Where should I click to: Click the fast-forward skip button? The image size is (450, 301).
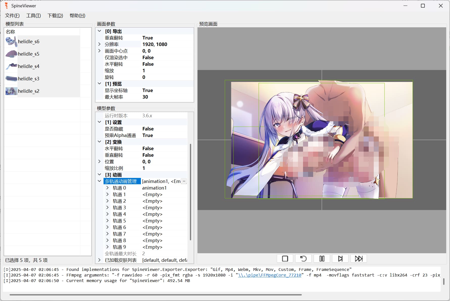click(x=359, y=259)
